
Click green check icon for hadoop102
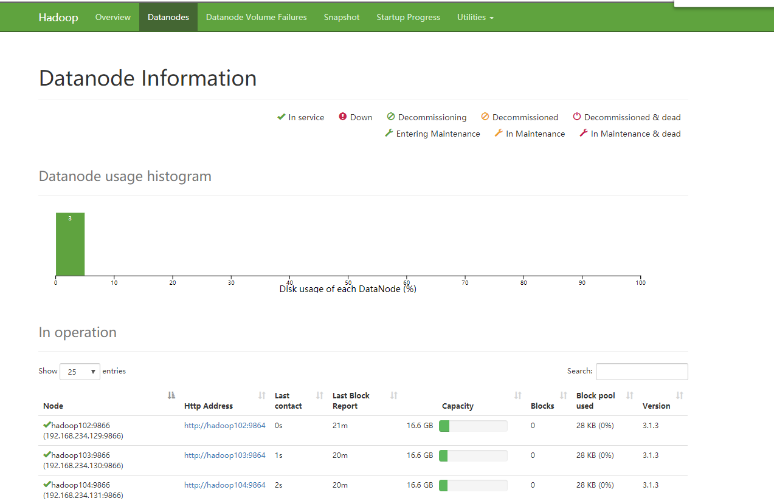point(47,425)
